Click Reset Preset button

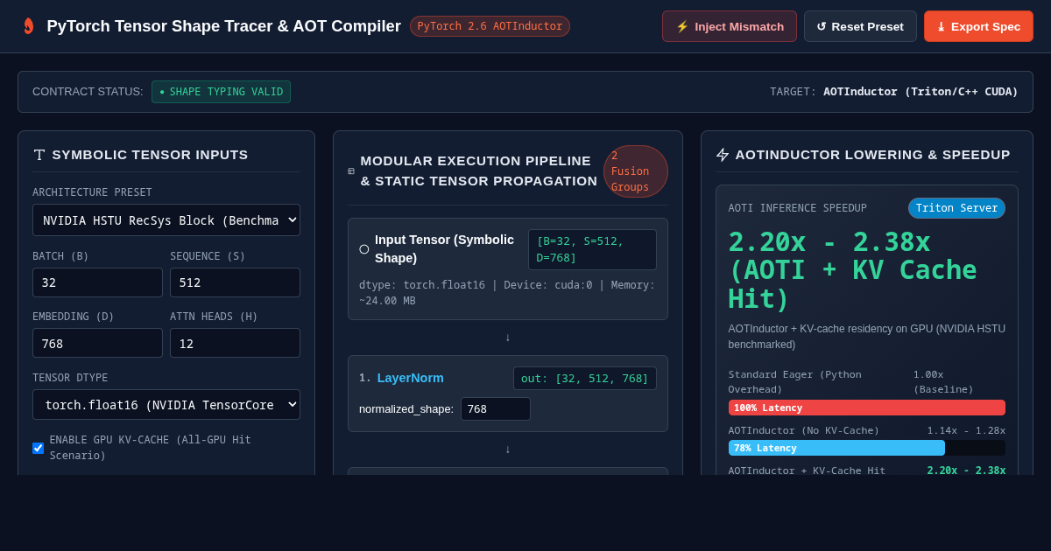(x=860, y=26)
